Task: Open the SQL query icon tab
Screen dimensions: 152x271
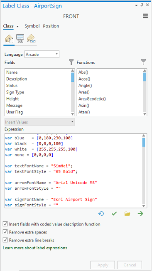Action: click(x=20, y=39)
